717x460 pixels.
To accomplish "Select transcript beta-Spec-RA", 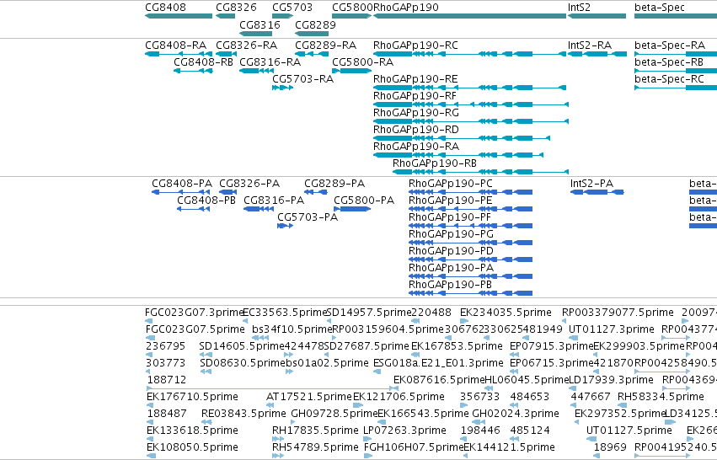I will click(x=676, y=54).
